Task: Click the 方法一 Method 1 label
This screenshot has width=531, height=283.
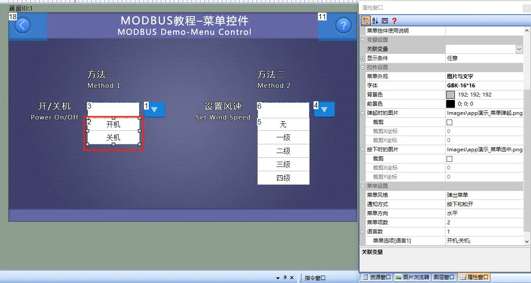Action: (104, 79)
